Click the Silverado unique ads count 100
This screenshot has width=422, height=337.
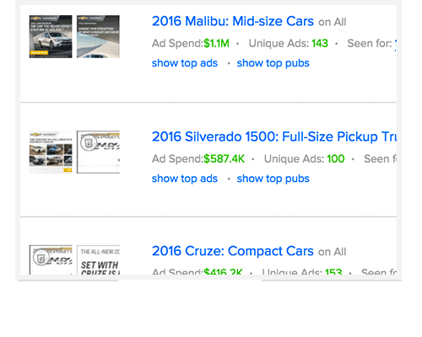pyautogui.click(x=336, y=159)
